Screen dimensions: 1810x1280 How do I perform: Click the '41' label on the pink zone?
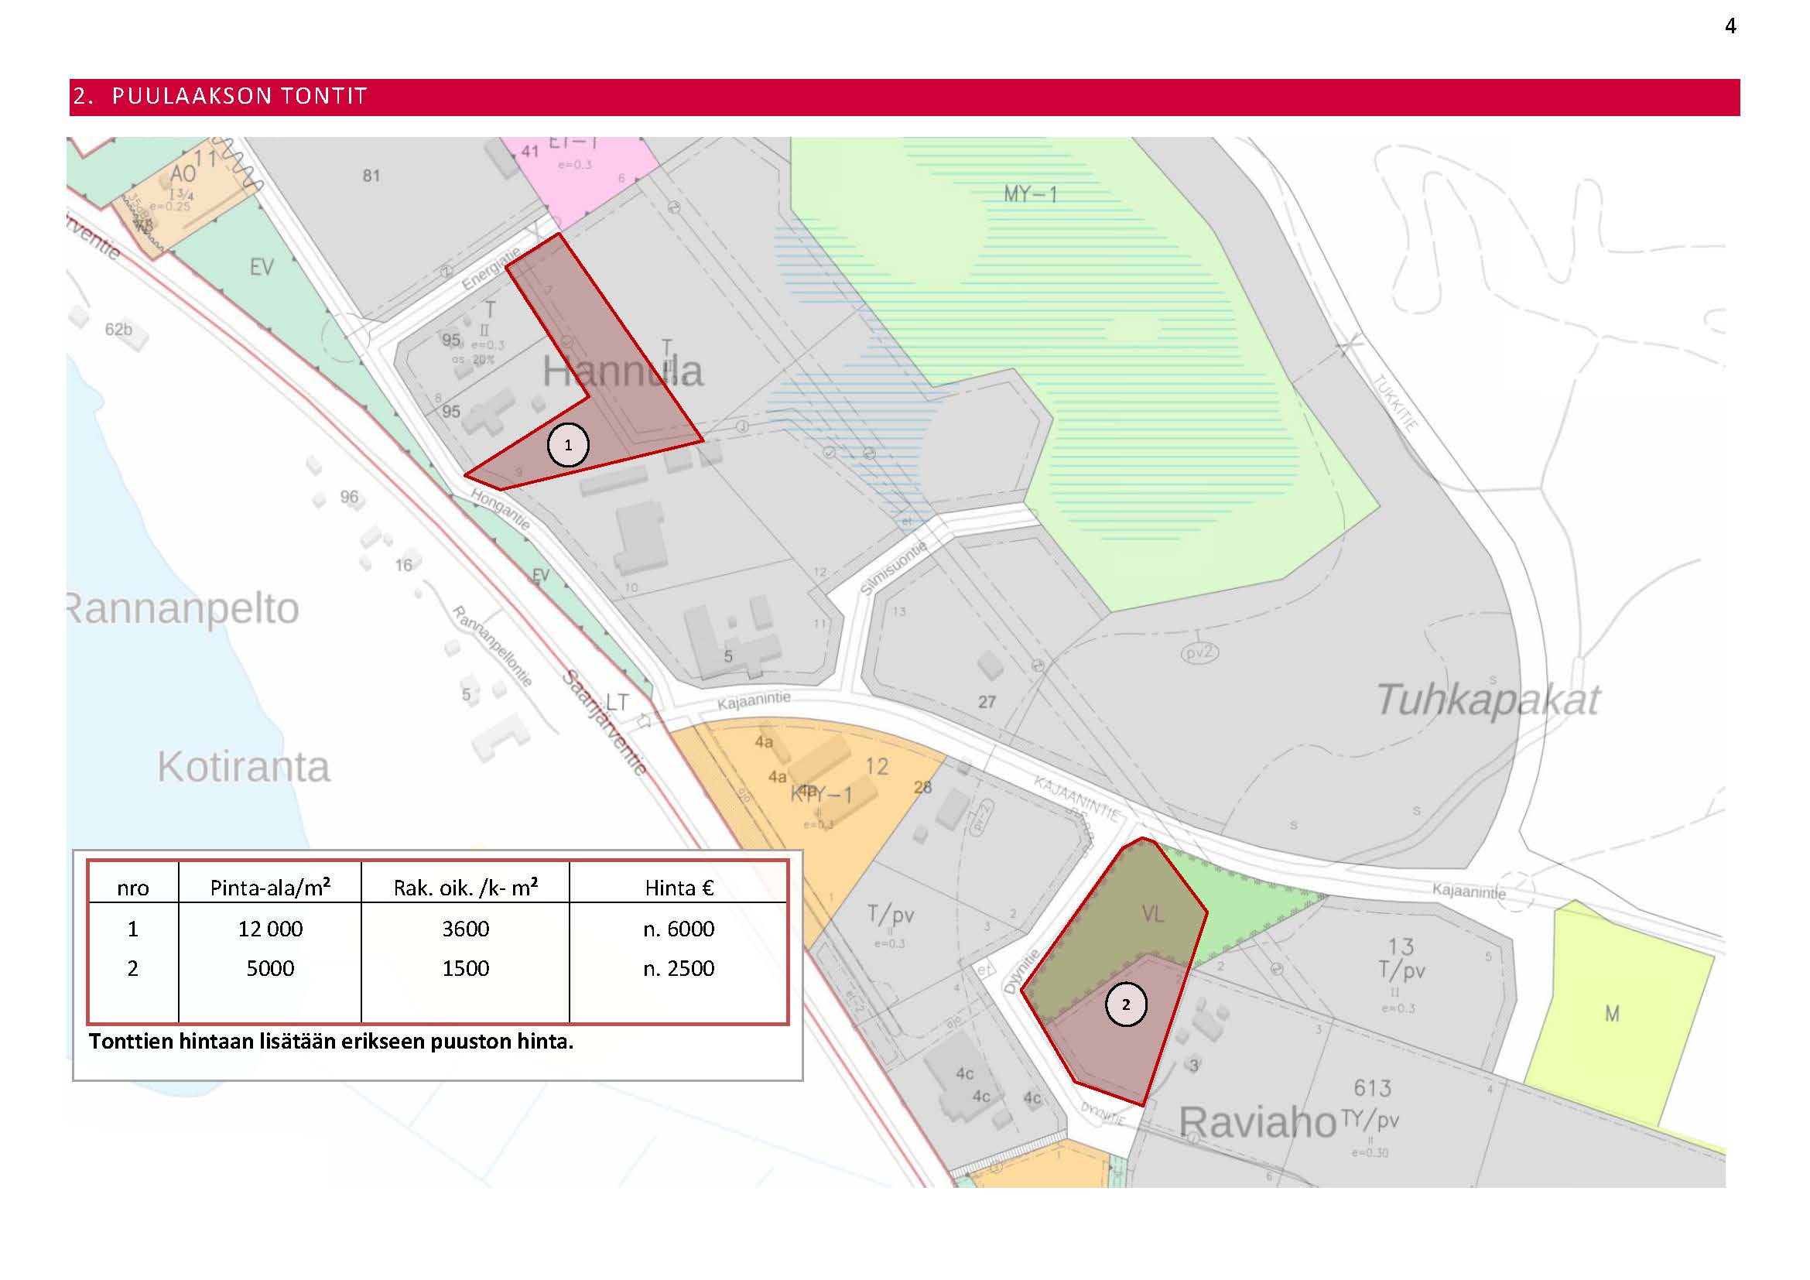530,151
